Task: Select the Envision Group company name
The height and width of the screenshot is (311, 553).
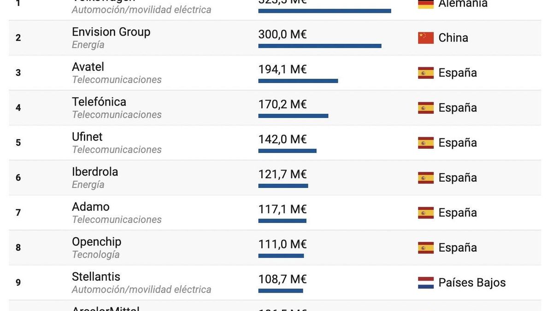Action: tap(111, 32)
